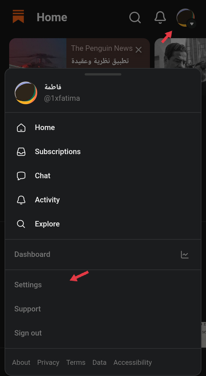Click the Subscriptions inbox icon

(x=21, y=152)
